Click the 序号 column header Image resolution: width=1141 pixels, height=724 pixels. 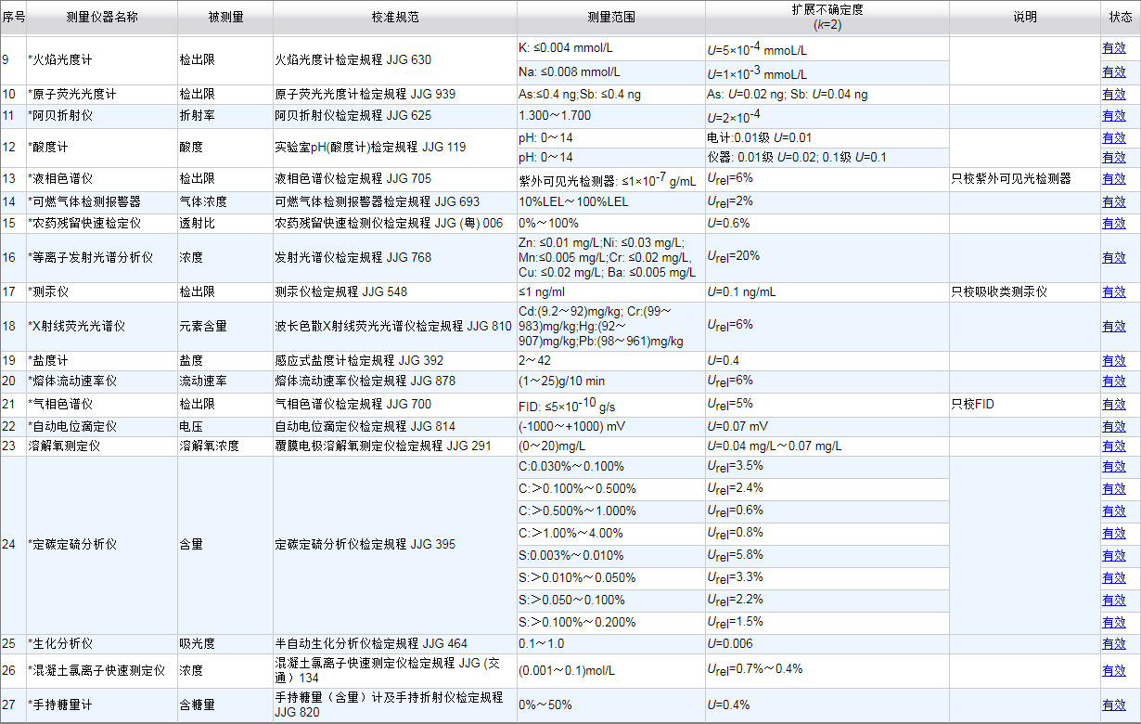(13, 17)
